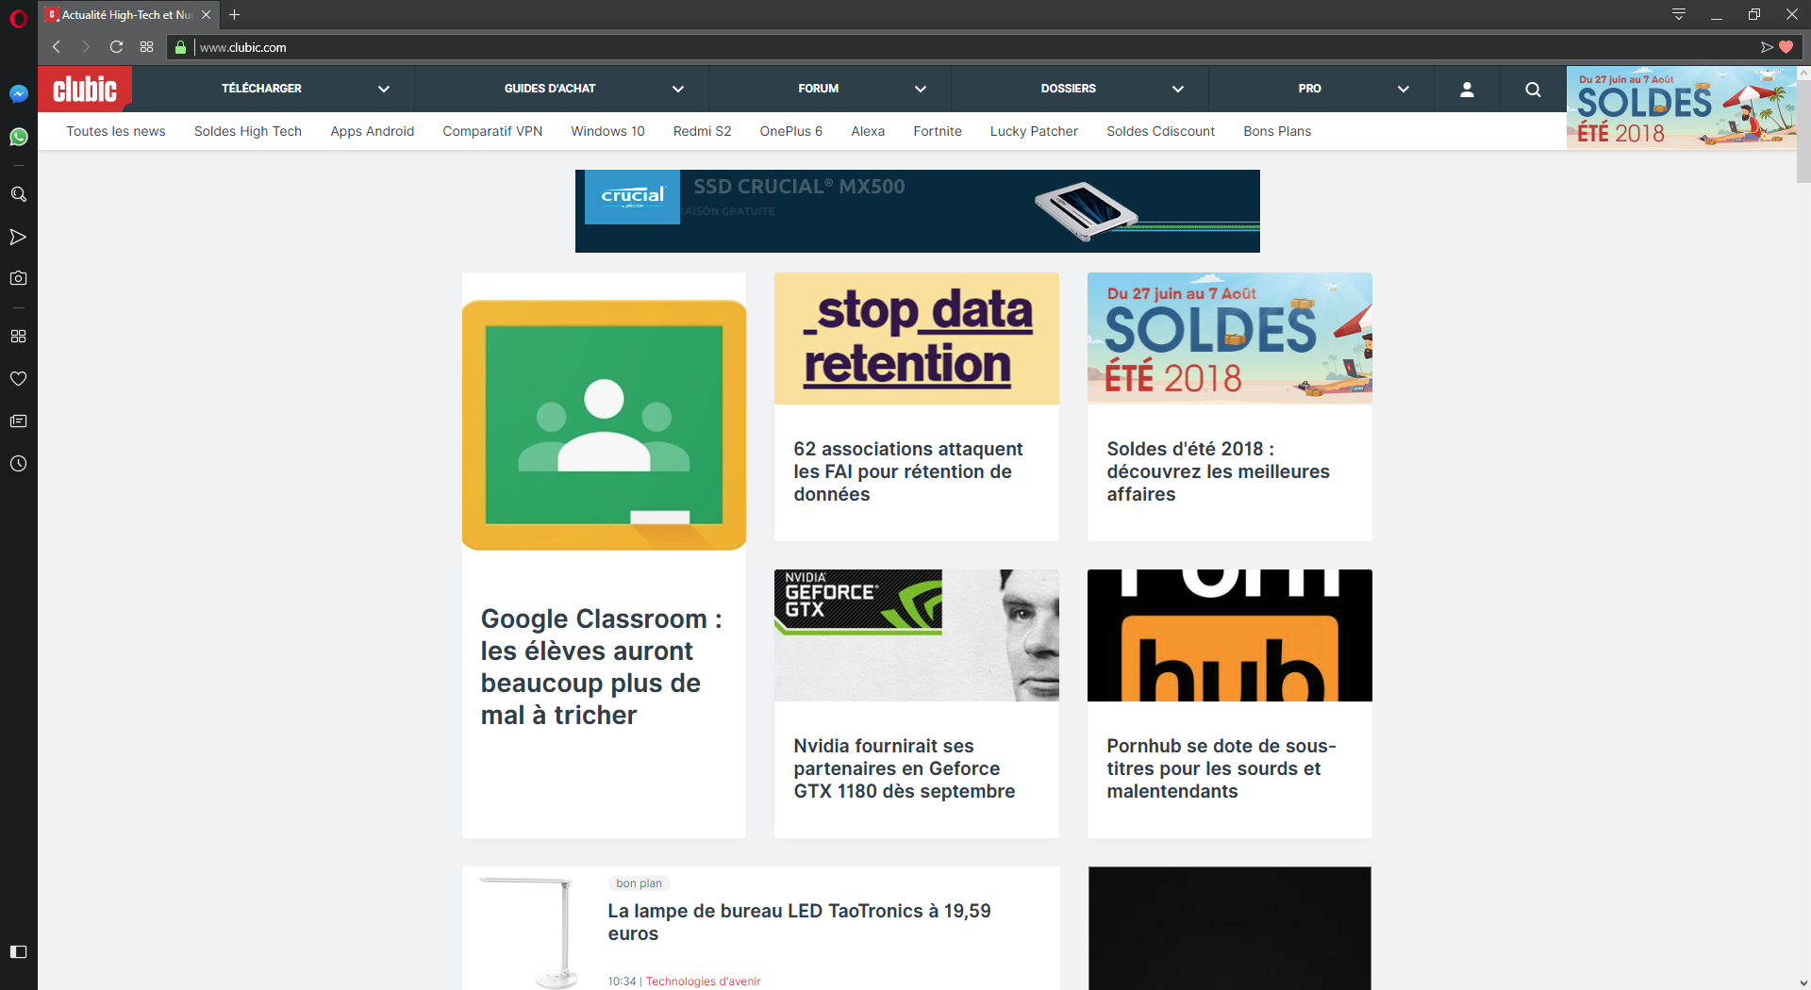Open History clock in the sidebar
This screenshot has width=1811, height=990.
(x=18, y=464)
